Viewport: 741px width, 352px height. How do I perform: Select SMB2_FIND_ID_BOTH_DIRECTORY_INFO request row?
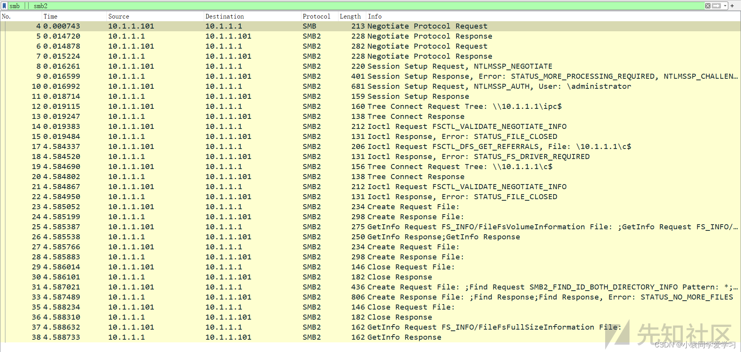[370, 287]
